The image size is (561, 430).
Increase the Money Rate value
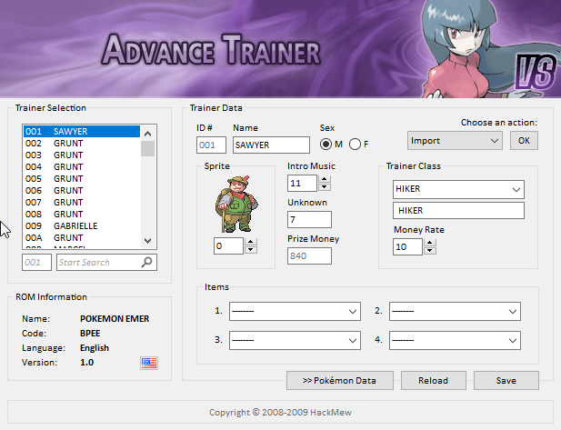pyautogui.click(x=430, y=243)
